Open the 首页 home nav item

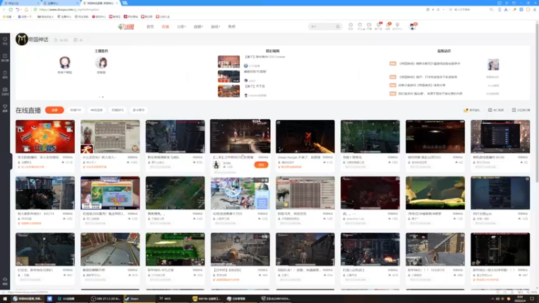coord(150,27)
